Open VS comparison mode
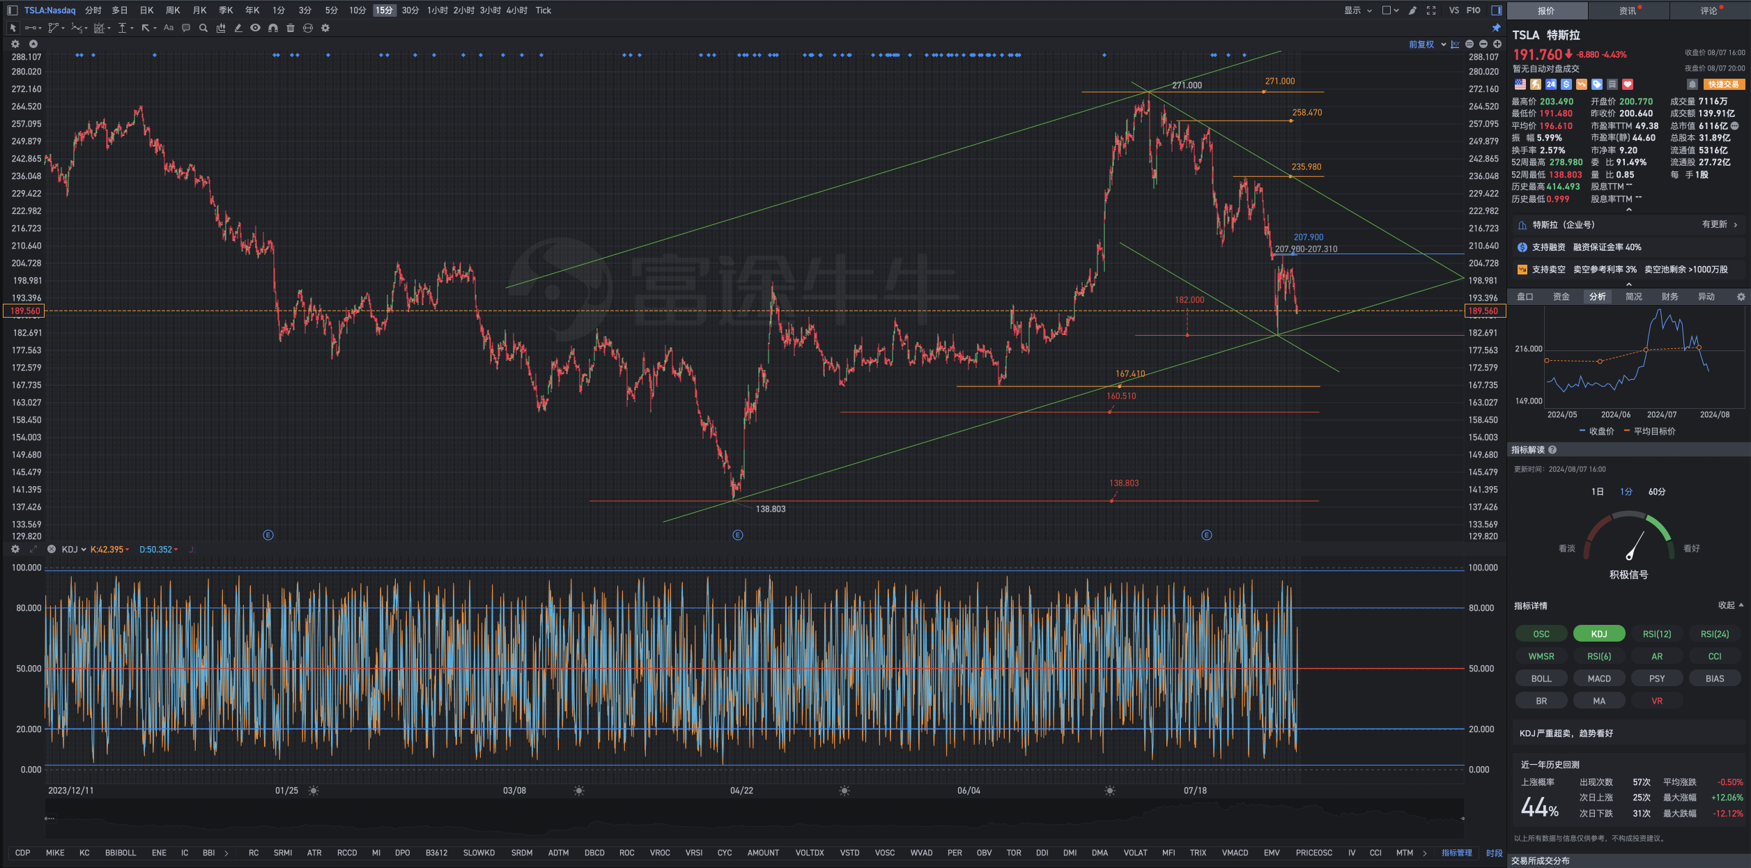This screenshot has height=868, width=1751. point(1454,10)
